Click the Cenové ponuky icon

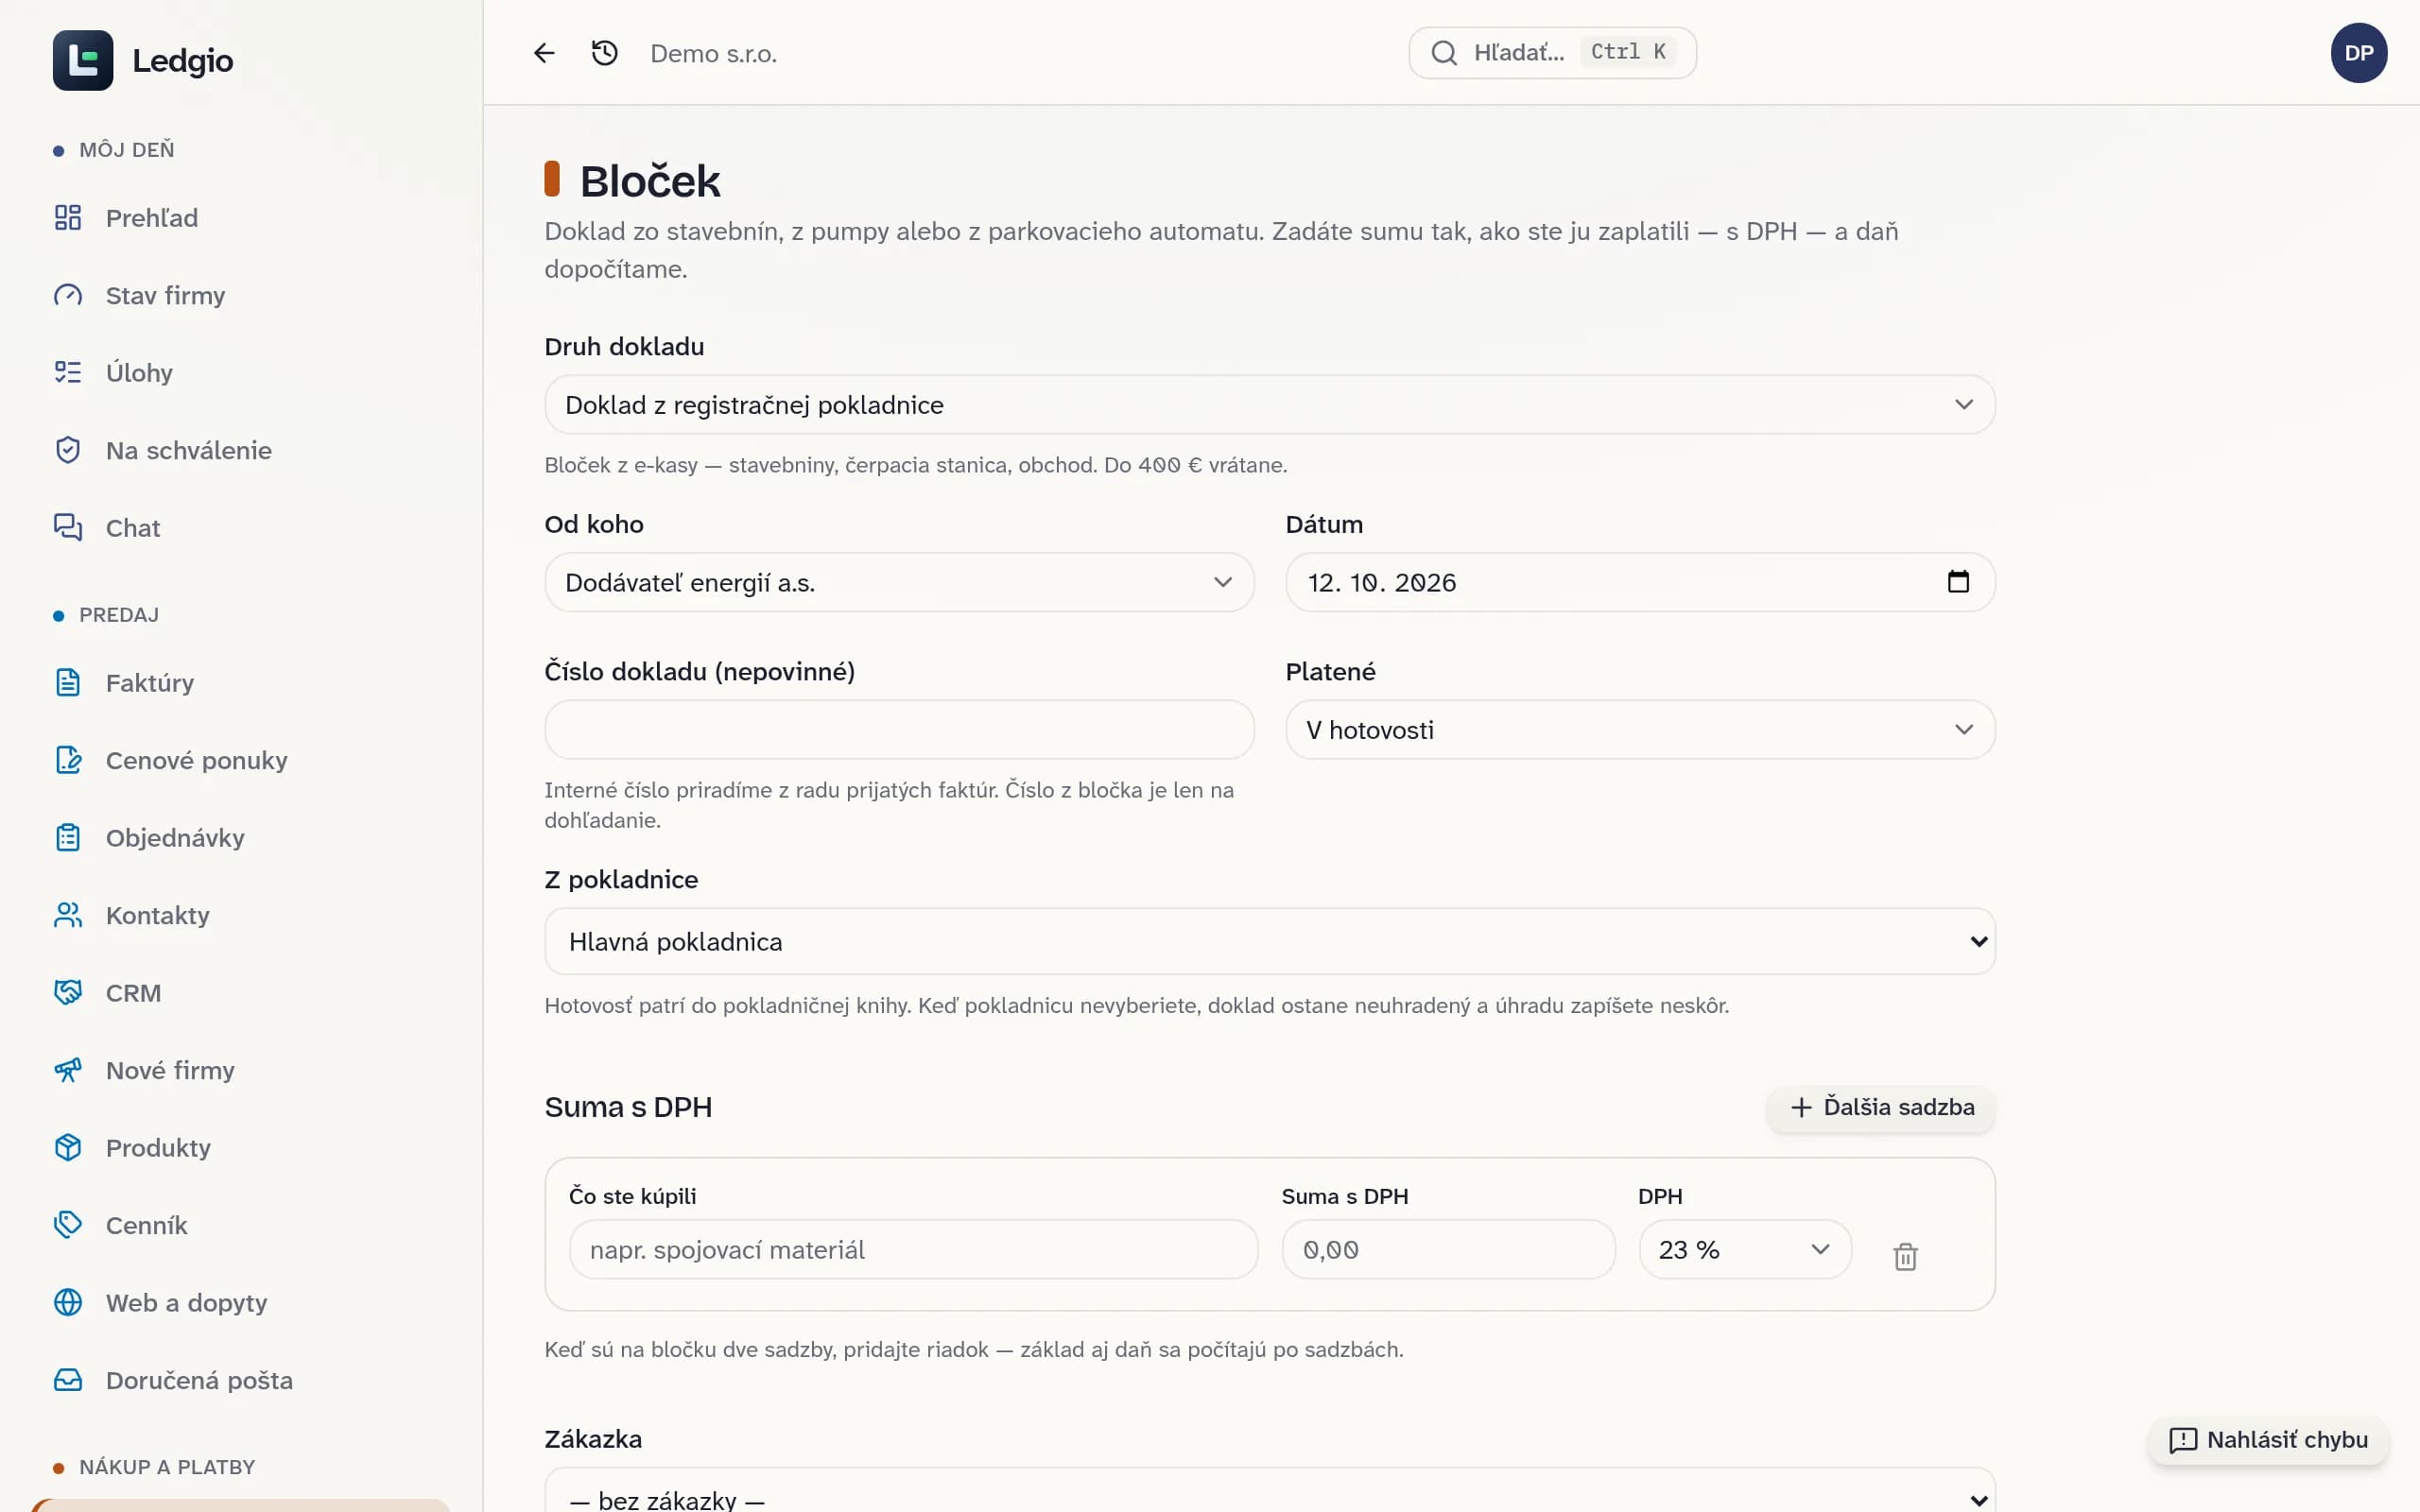pos(68,760)
